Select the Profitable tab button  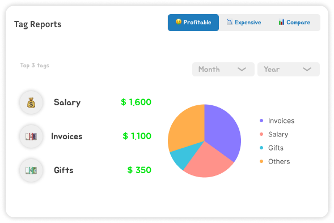[193, 23]
